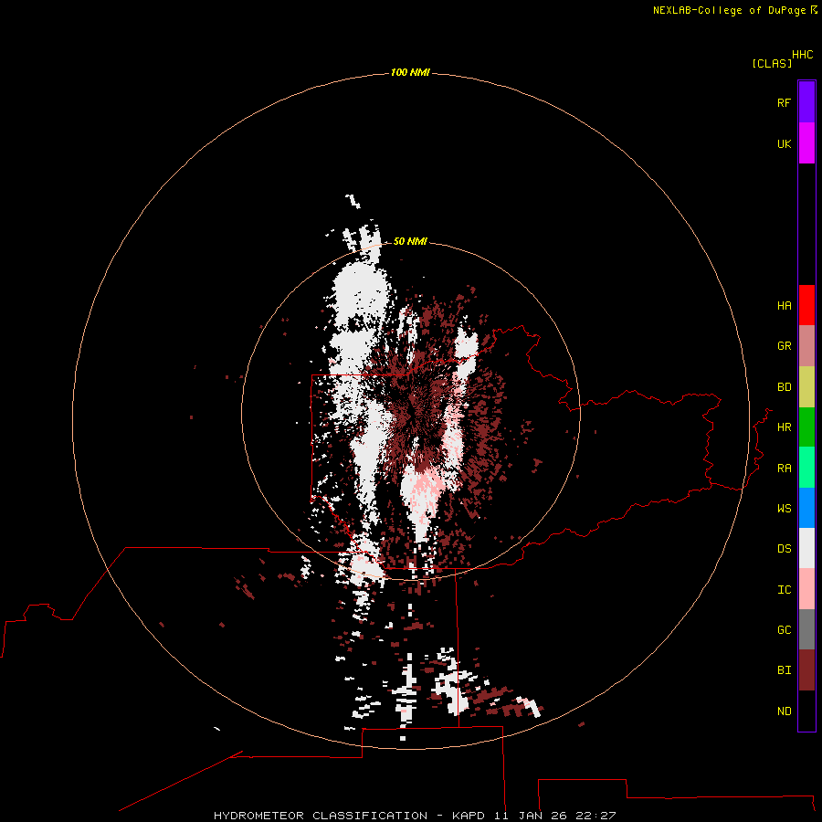This screenshot has width=822, height=822.
Task: Click the HR green legend swatch
Action: tap(806, 427)
